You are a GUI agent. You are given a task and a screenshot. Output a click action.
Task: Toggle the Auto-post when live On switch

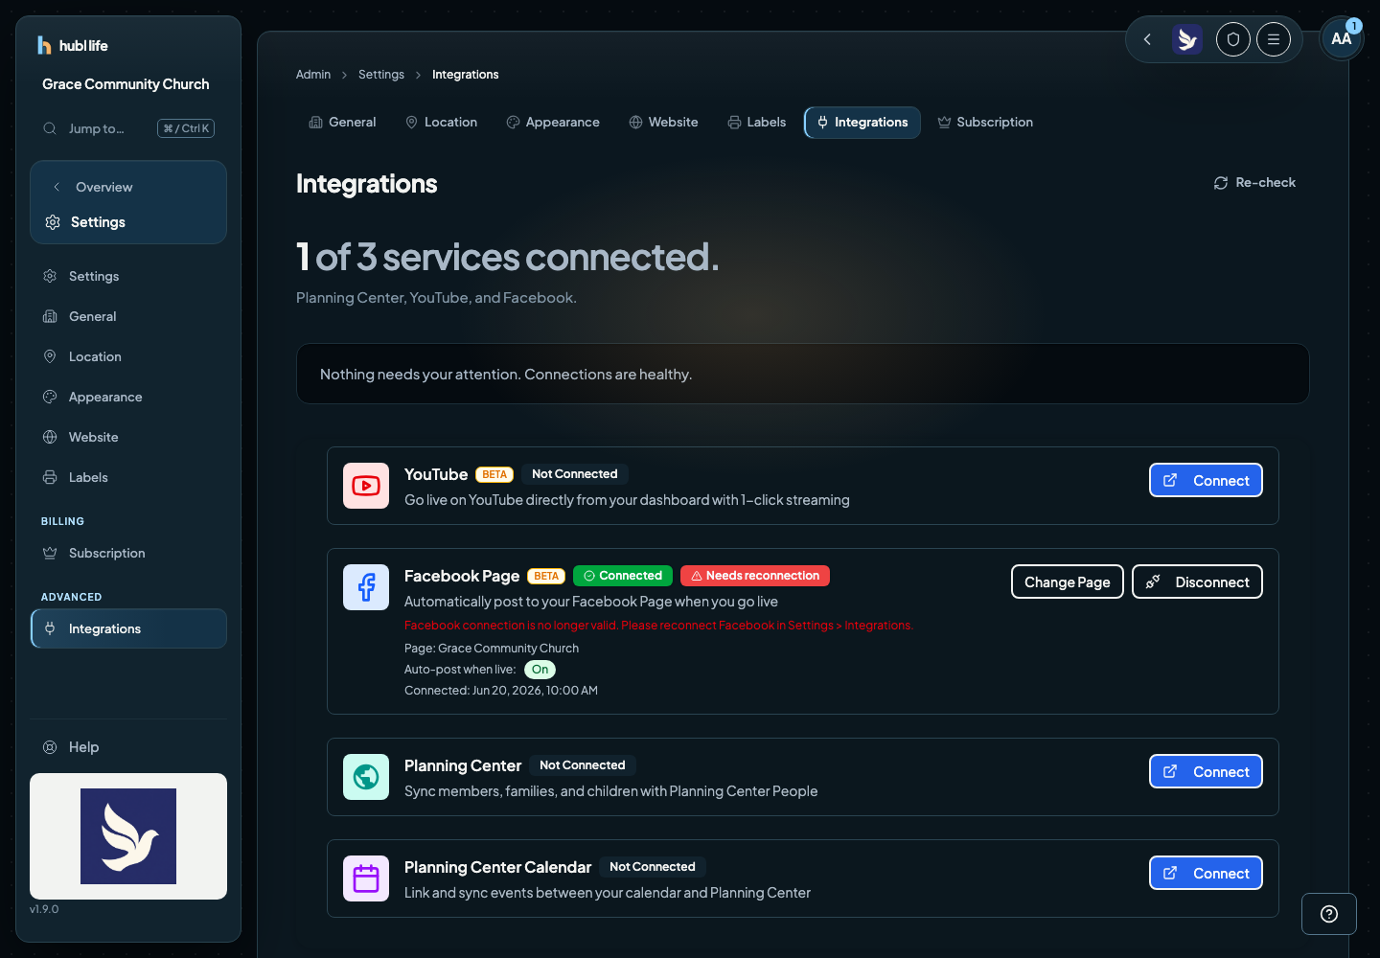coord(540,670)
